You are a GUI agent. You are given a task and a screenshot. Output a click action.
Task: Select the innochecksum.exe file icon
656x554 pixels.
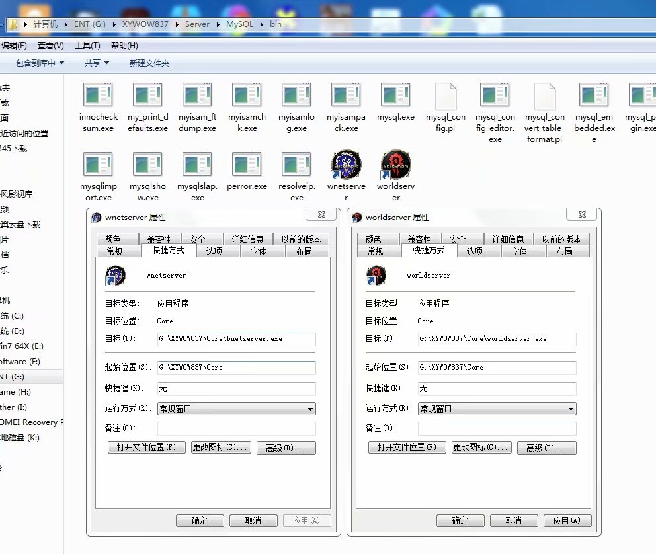pyautogui.click(x=98, y=95)
